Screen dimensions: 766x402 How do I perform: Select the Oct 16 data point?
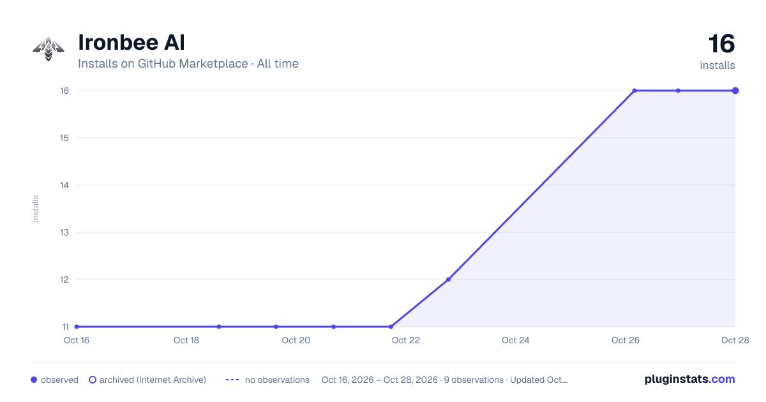(x=77, y=327)
